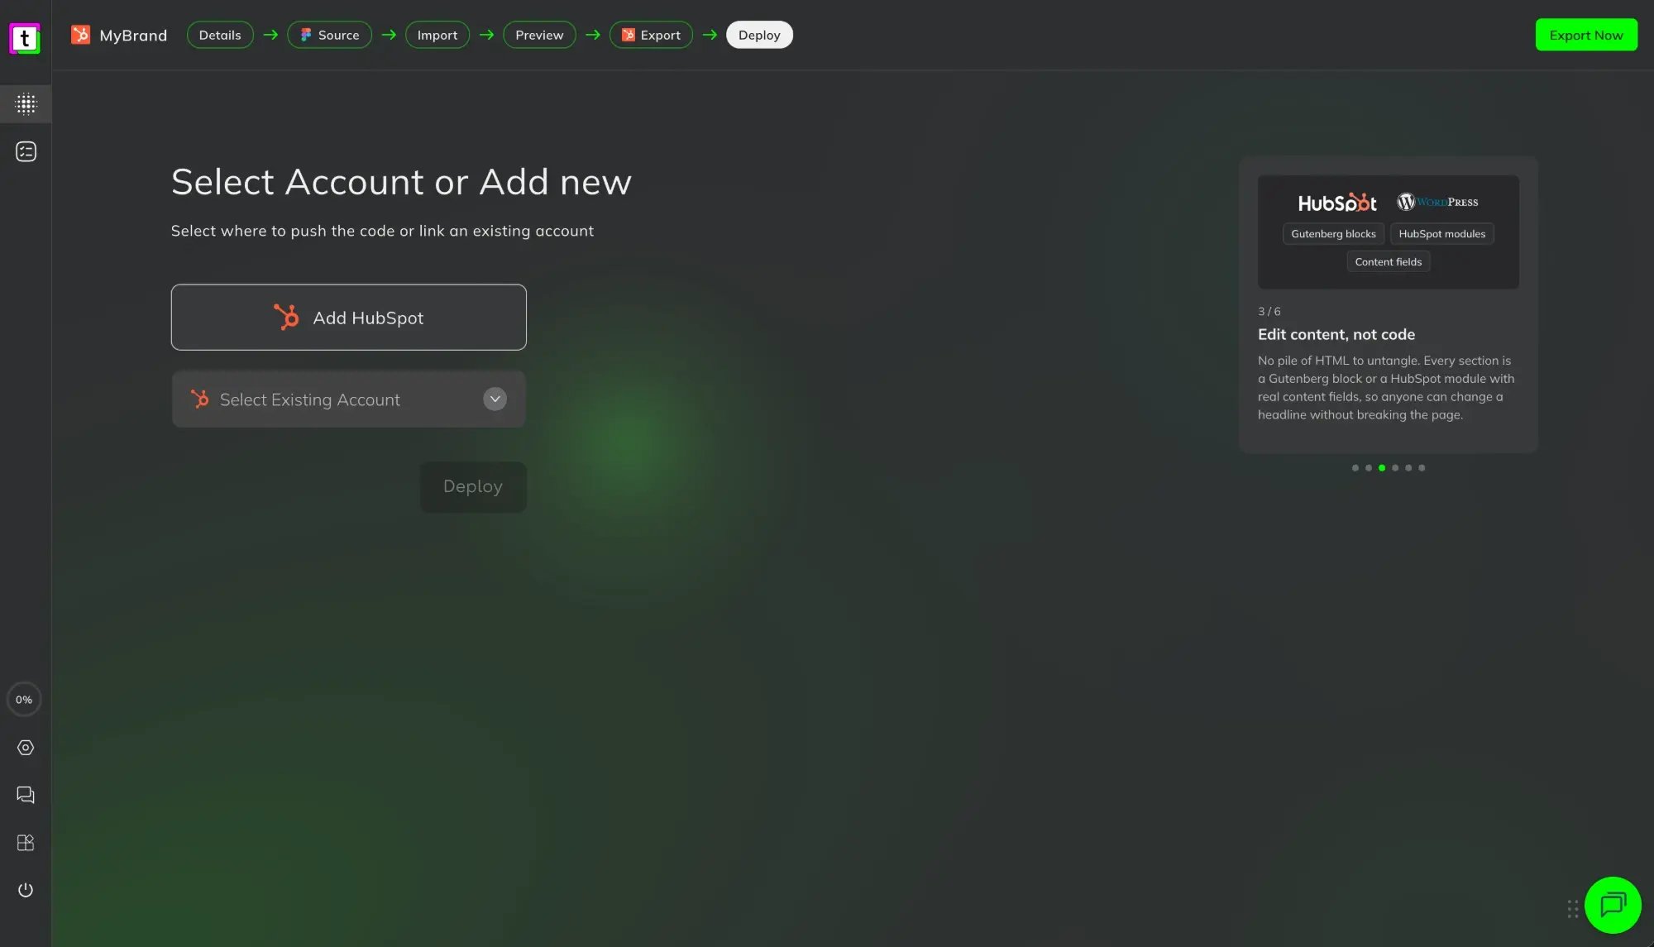Go to the Preview step
This screenshot has height=947, width=1654.
click(x=539, y=35)
